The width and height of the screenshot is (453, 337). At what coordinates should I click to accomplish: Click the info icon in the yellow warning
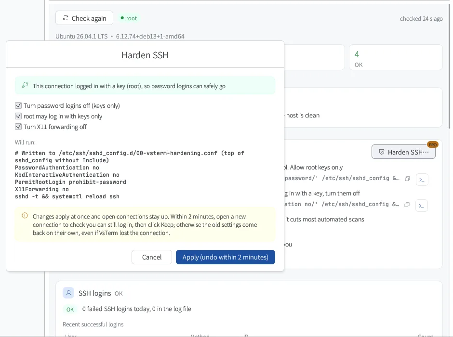click(25, 216)
